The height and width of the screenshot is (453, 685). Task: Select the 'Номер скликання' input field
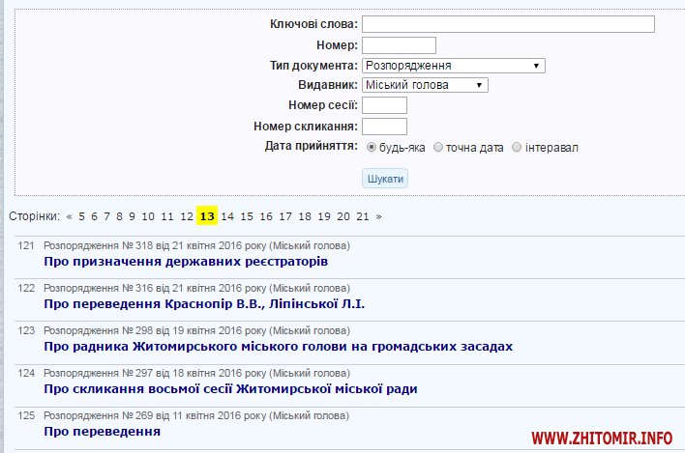coord(384,127)
